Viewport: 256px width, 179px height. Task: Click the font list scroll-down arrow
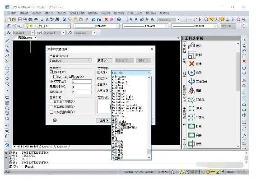(149, 158)
